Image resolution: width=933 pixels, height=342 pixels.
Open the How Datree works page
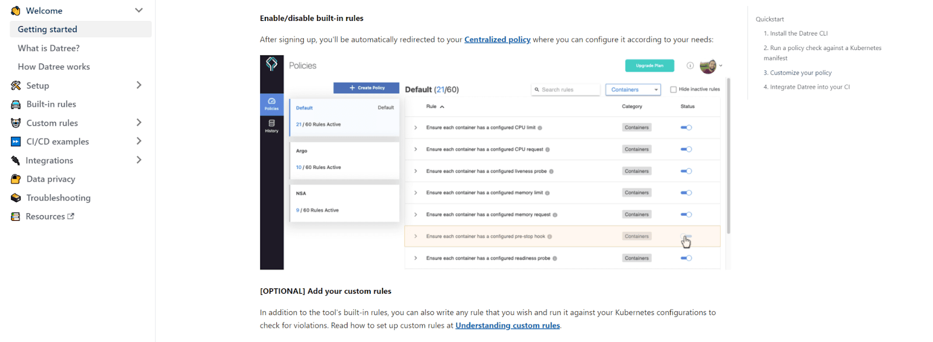[x=54, y=67]
